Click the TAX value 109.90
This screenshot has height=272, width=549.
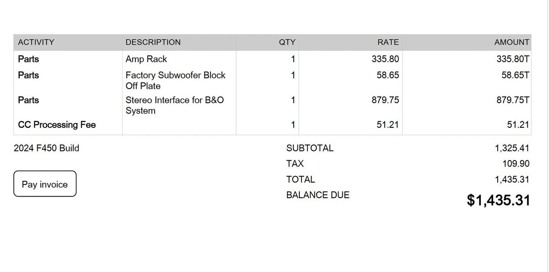tap(516, 164)
